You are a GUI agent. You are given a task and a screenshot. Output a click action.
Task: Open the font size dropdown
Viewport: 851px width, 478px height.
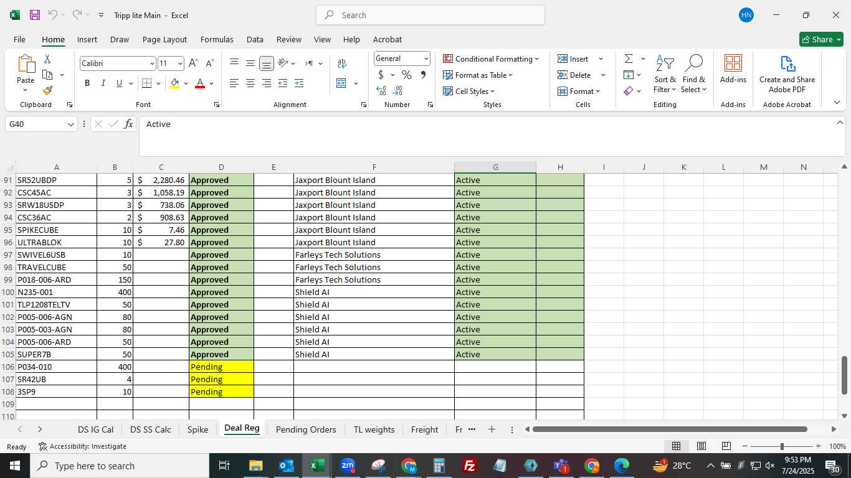[x=180, y=63]
